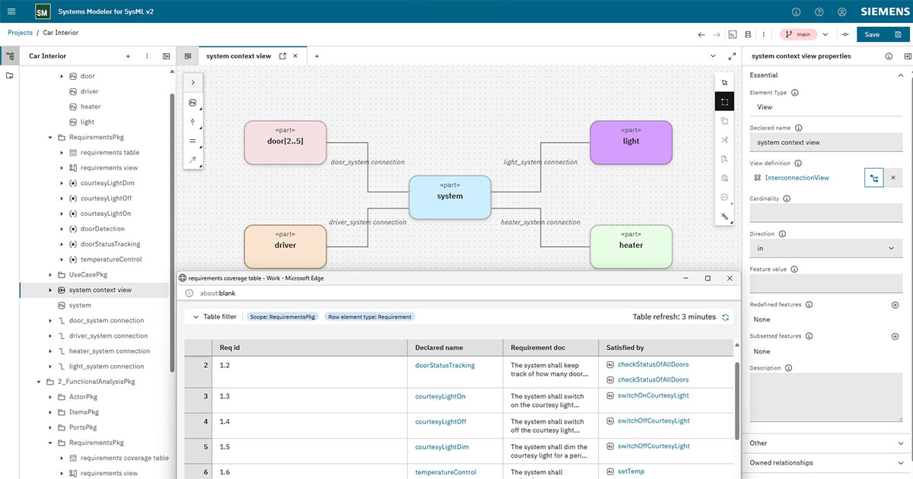Image resolution: width=913 pixels, height=479 pixels.
Task: Choose the port palette tool
Action: pyautogui.click(x=192, y=122)
